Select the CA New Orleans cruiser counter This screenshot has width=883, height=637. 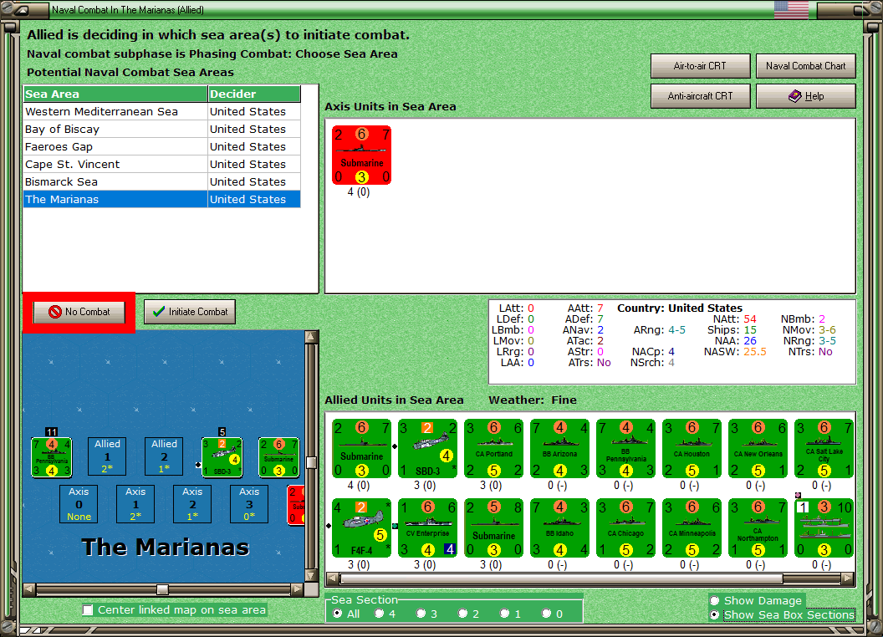tap(758, 449)
